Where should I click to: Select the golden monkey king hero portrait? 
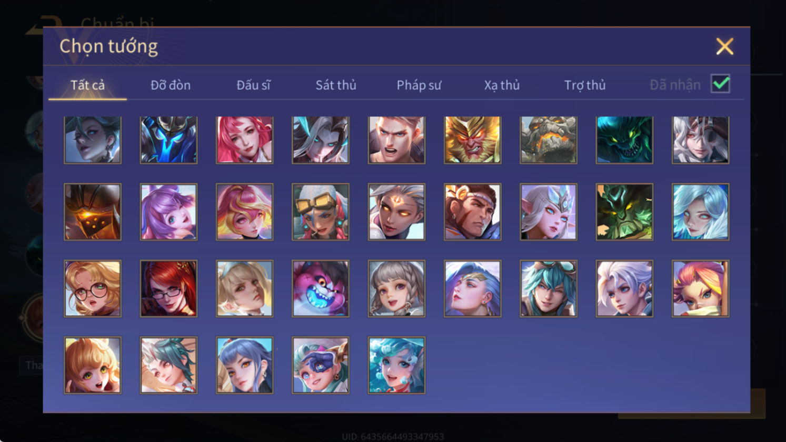[472, 140]
